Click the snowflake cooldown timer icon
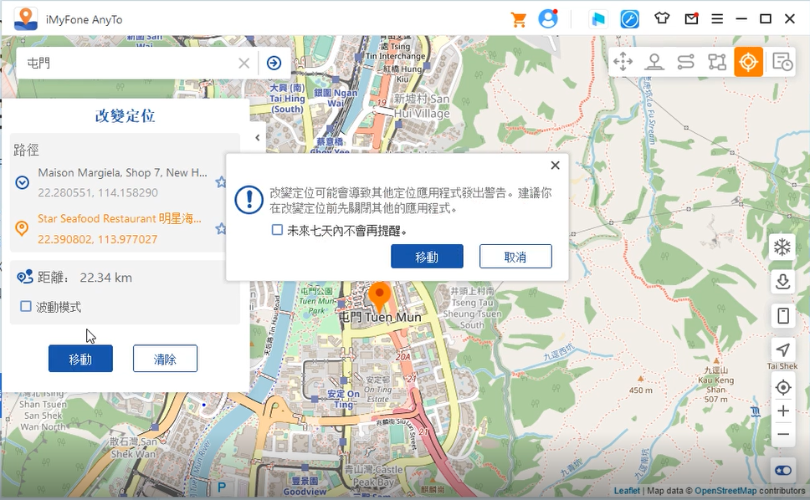This screenshot has height=500, width=810. click(782, 247)
